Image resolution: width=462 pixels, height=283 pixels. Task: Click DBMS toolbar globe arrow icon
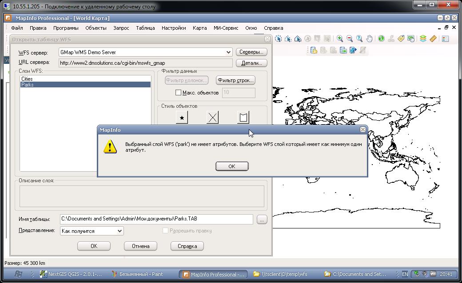(353, 50)
